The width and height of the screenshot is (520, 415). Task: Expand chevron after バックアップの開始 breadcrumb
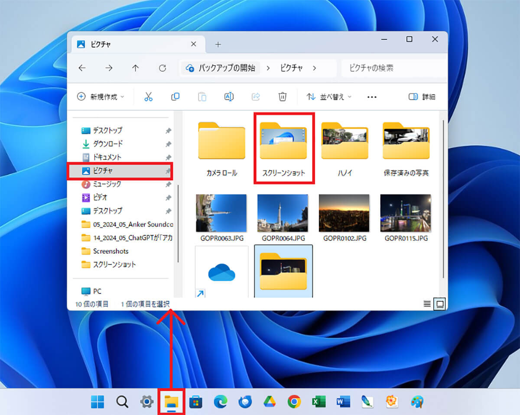[x=268, y=68]
